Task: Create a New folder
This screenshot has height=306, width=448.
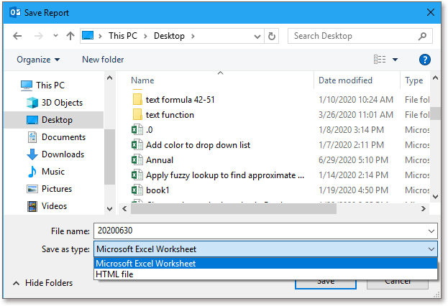Action: (x=103, y=60)
